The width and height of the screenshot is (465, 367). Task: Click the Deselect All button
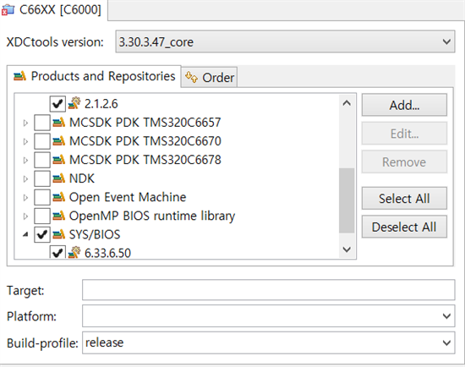click(404, 227)
